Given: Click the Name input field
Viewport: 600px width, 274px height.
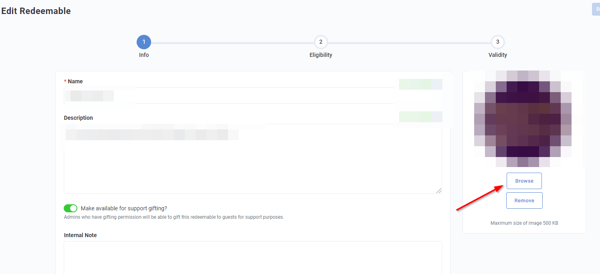Looking at the screenshot, I should 200,95.
